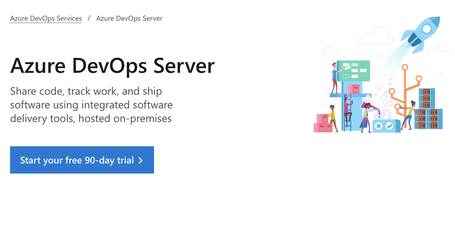455x228 pixels.
Task: Open the Azure DevOps Services breadcrumb link
Action: click(x=46, y=18)
